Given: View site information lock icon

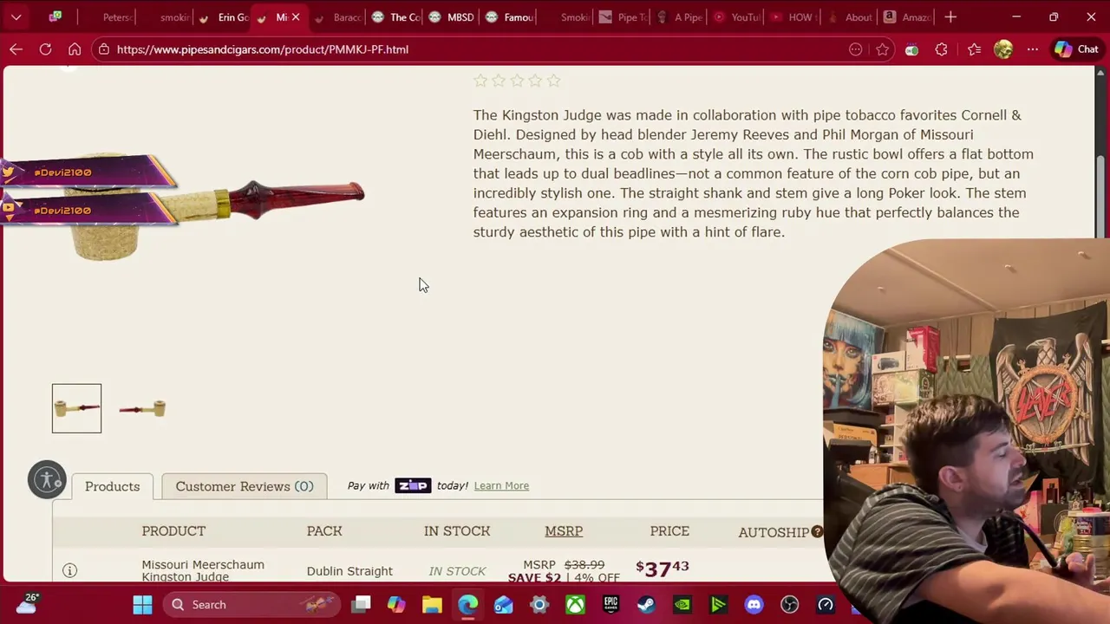Looking at the screenshot, I should pos(104,49).
